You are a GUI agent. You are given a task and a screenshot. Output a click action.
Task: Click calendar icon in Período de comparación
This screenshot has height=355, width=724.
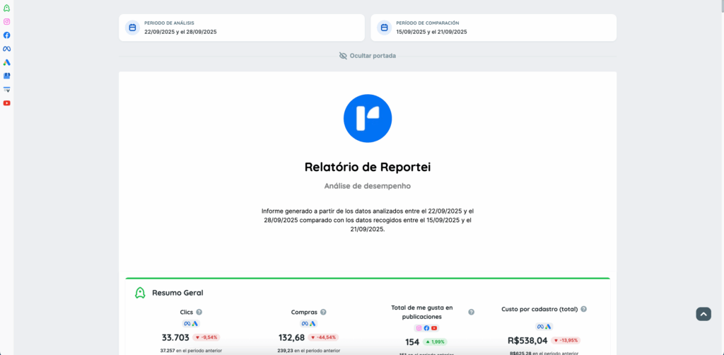click(384, 28)
